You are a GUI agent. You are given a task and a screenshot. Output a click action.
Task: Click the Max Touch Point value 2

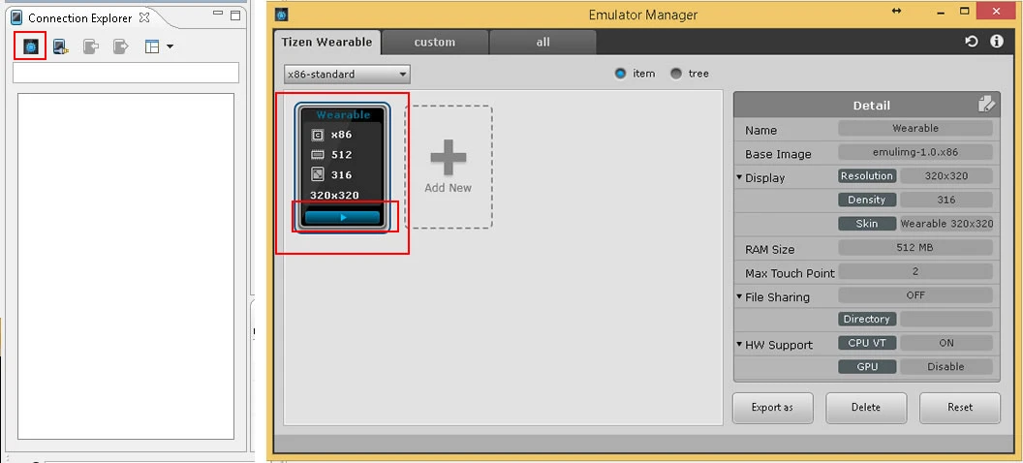(915, 271)
